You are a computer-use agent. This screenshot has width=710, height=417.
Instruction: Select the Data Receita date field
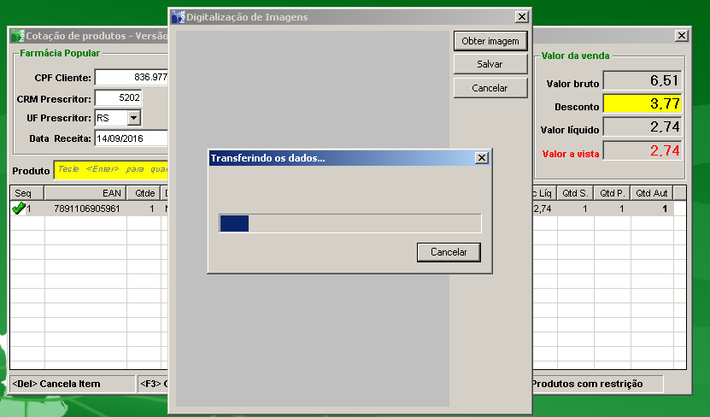(131, 138)
